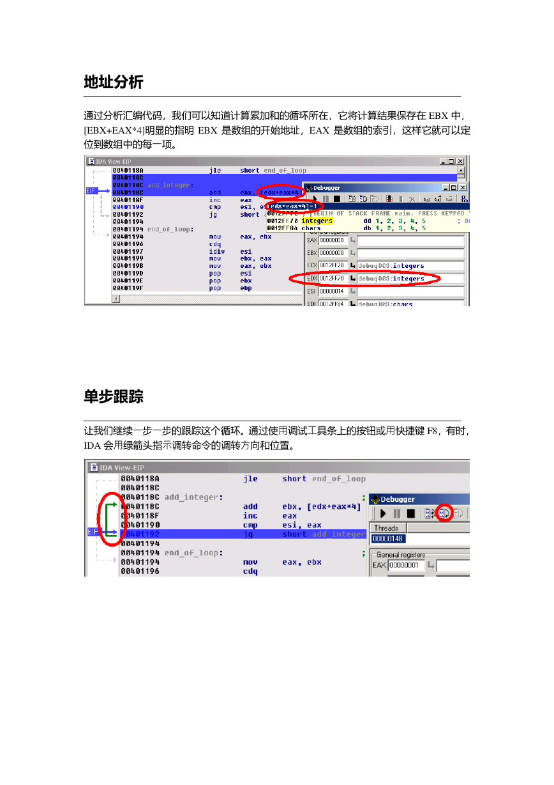
Task: Click jump arrow beside EAX 00000000 register
Action: pos(352,240)
